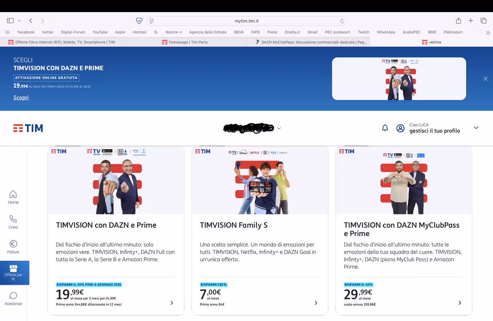Open the Share icon in Safari toolbar
Image resolution: width=493 pixels, height=321 pixels.
pyautogui.click(x=459, y=20)
